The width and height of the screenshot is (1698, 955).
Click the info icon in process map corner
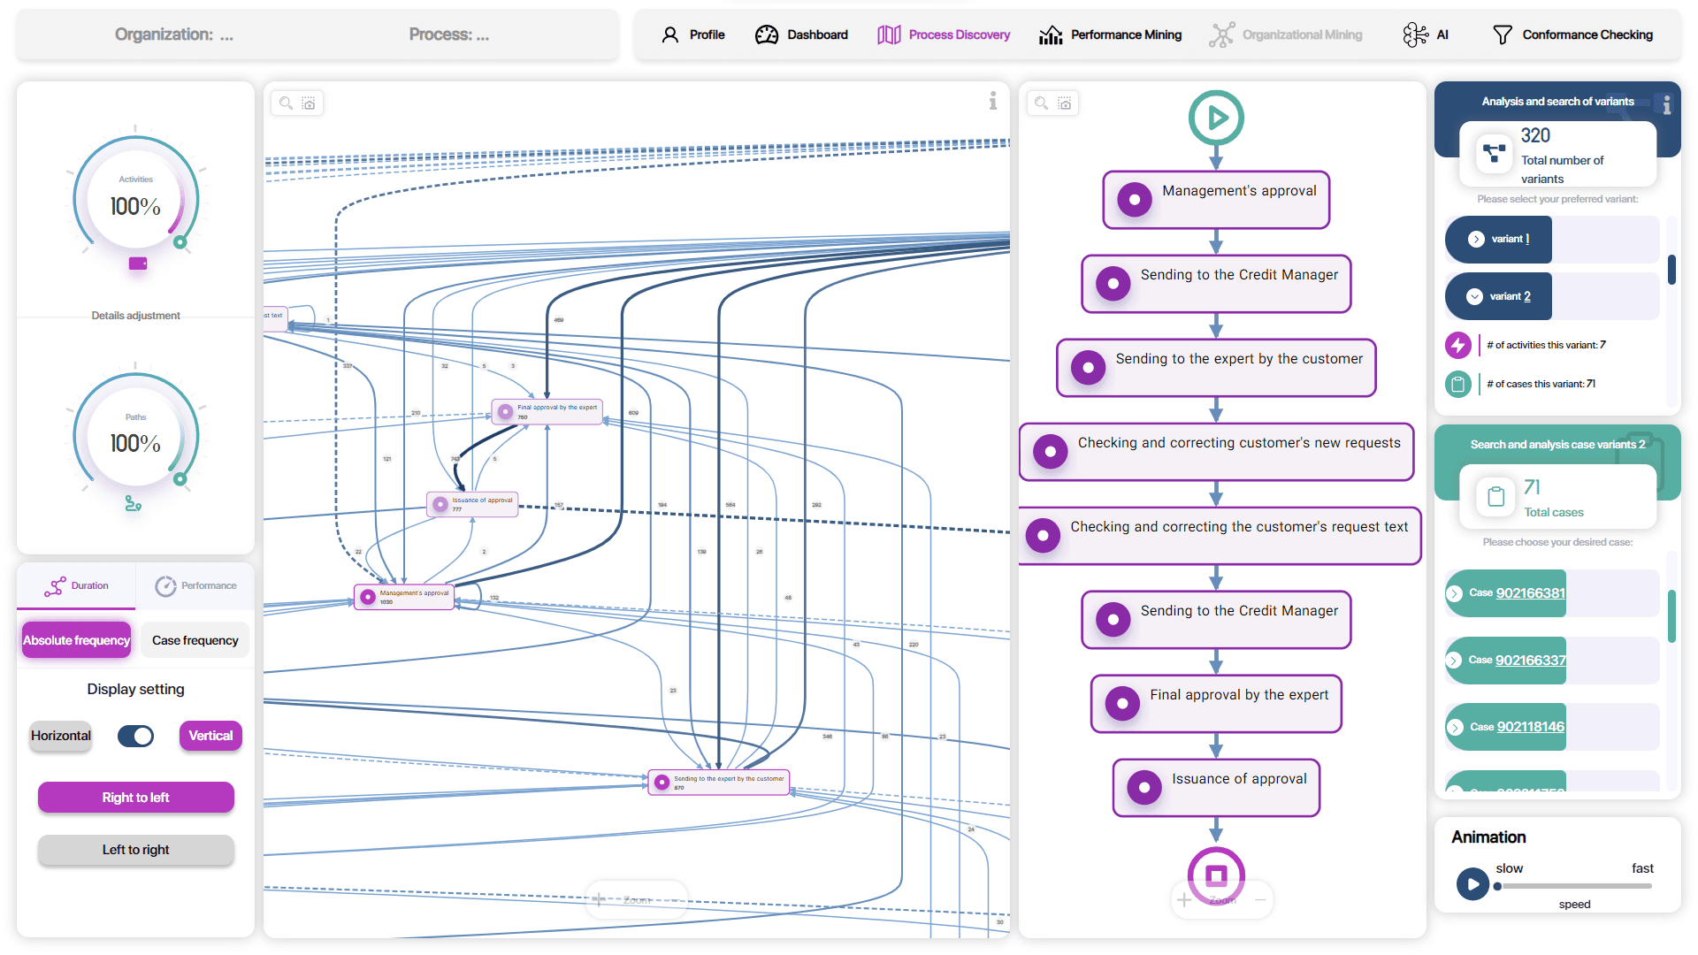(x=993, y=101)
